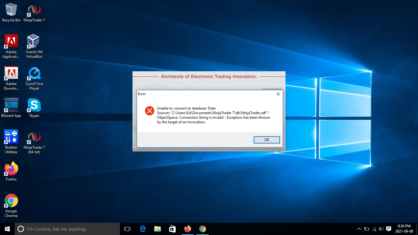The image size is (418, 235).
Task: Open the Windows Start menu
Action: [7, 229]
